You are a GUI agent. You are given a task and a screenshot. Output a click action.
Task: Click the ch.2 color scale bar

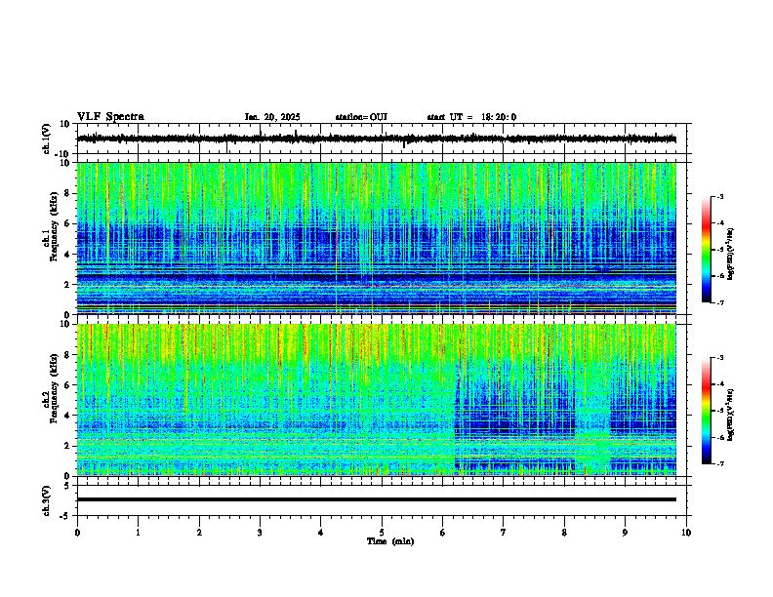(x=707, y=411)
